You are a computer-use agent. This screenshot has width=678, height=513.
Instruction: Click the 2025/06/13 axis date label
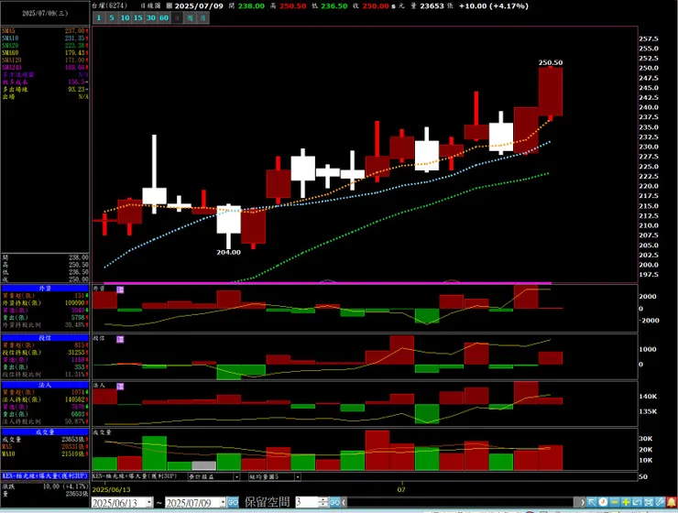pyautogui.click(x=111, y=490)
